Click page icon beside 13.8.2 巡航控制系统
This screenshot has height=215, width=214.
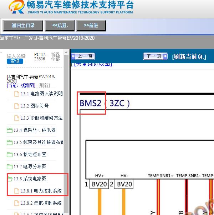[x=17, y=203]
